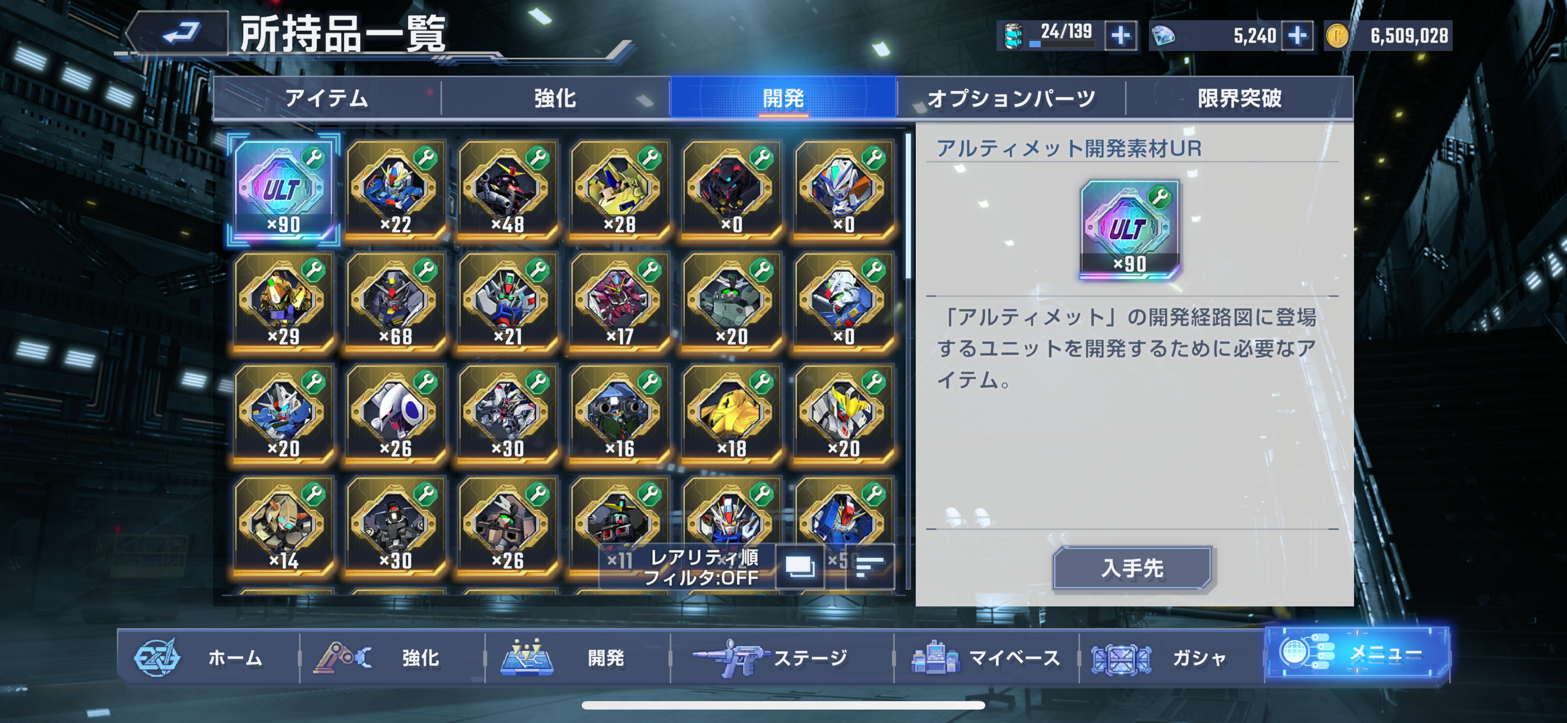Switch to the 強化 tab
This screenshot has height=723, width=1567.
click(x=555, y=98)
